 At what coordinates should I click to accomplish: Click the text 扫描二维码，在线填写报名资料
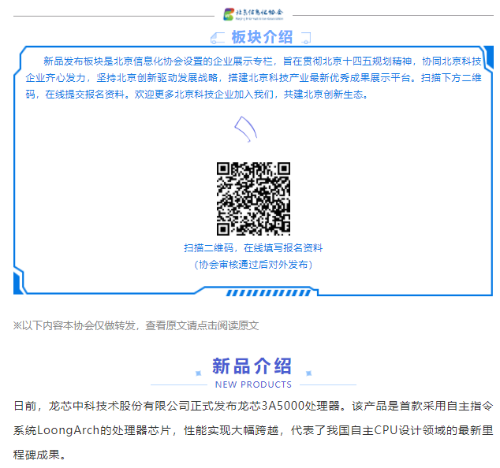[253, 248]
